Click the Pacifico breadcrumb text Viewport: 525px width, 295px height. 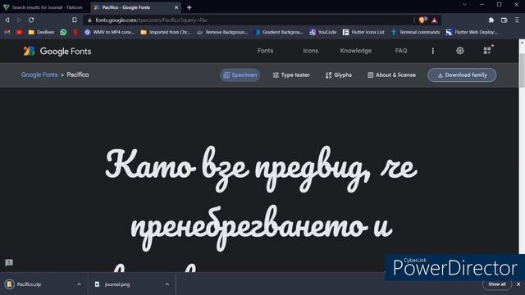click(x=78, y=75)
